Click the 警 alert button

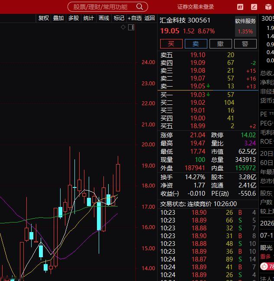pyautogui.click(x=245, y=44)
